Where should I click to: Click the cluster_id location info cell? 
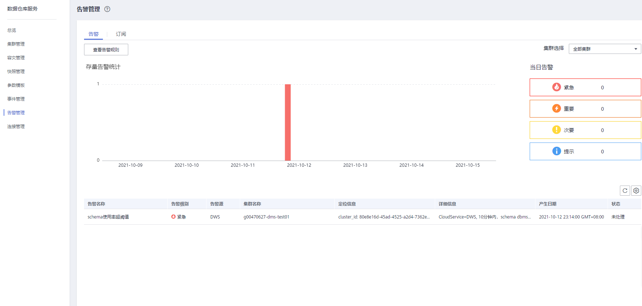(384, 217)
